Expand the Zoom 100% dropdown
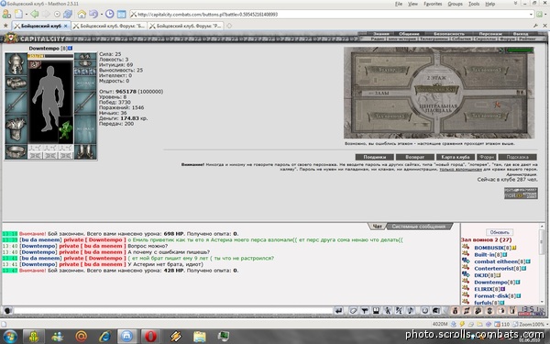The height and width of the screenshot is (344, 550). coord(529,324)
